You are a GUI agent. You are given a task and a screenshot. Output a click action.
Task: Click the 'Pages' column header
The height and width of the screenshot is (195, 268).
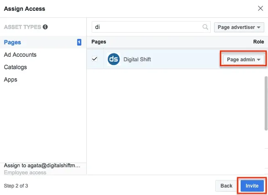pos(99,42)
